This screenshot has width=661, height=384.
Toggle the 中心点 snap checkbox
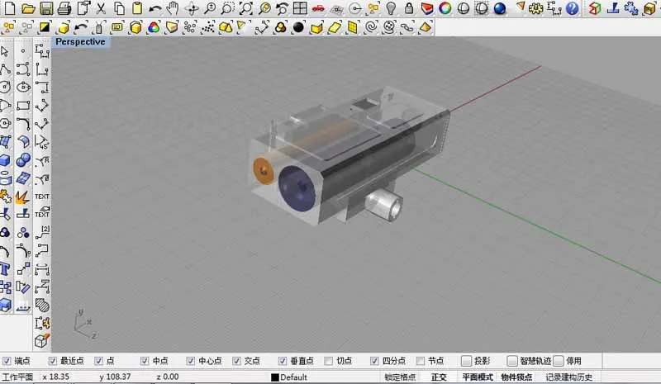pos(191,361)
